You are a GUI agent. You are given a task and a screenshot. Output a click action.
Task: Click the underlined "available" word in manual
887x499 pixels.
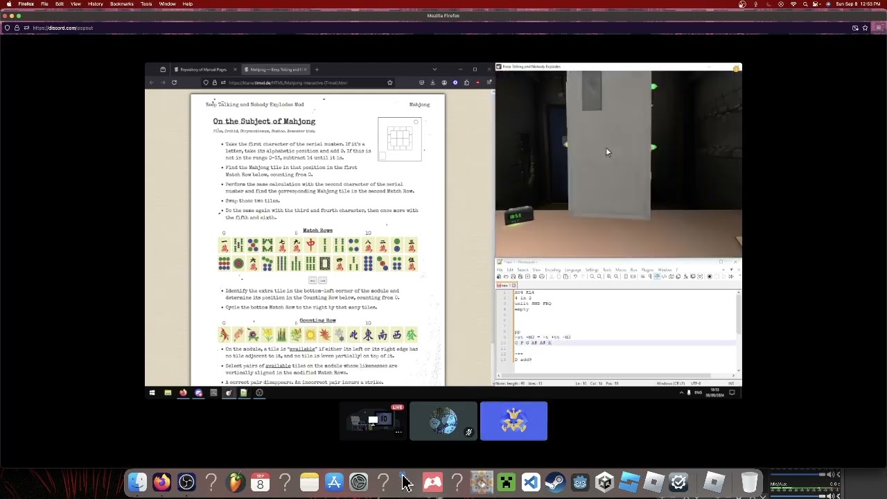(301, 349)
